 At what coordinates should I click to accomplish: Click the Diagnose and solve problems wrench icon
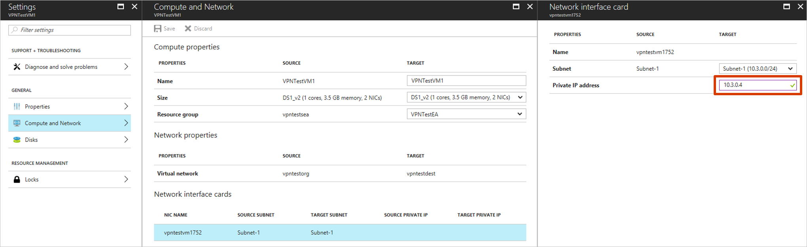point(17,67)
